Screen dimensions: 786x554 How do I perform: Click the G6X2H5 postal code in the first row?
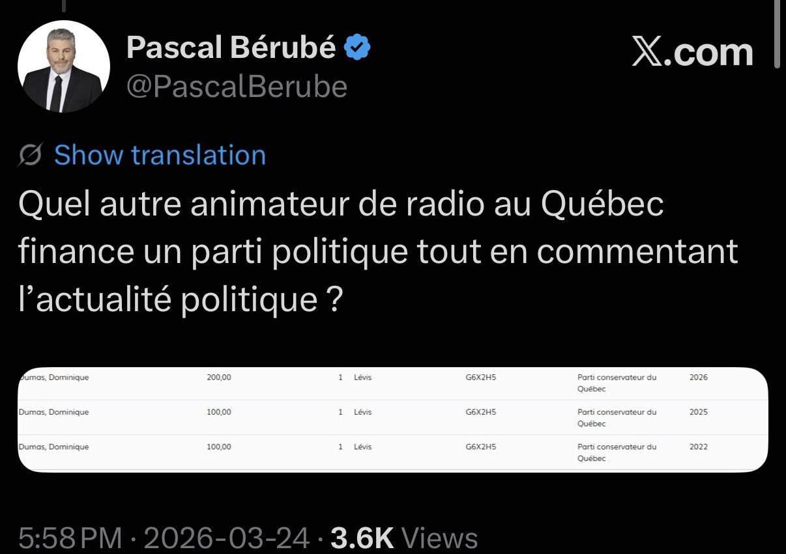tap(480, 378)
